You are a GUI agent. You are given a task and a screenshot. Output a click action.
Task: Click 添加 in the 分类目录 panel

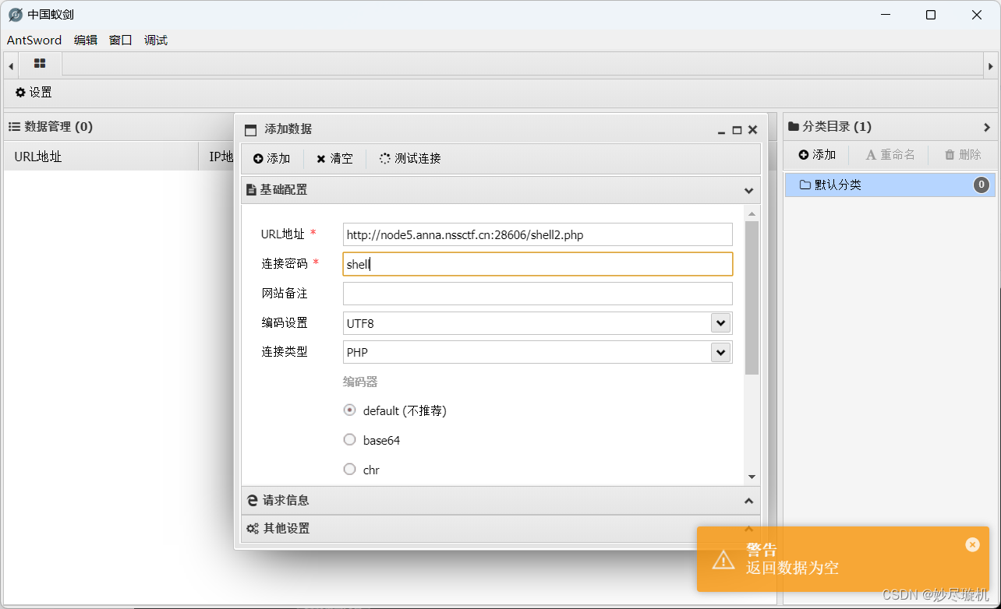tap(817, 155)
